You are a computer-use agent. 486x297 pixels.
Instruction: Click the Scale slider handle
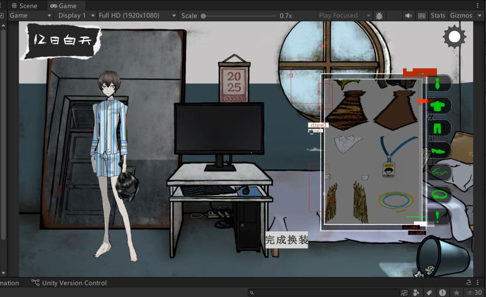pos(203,16)
